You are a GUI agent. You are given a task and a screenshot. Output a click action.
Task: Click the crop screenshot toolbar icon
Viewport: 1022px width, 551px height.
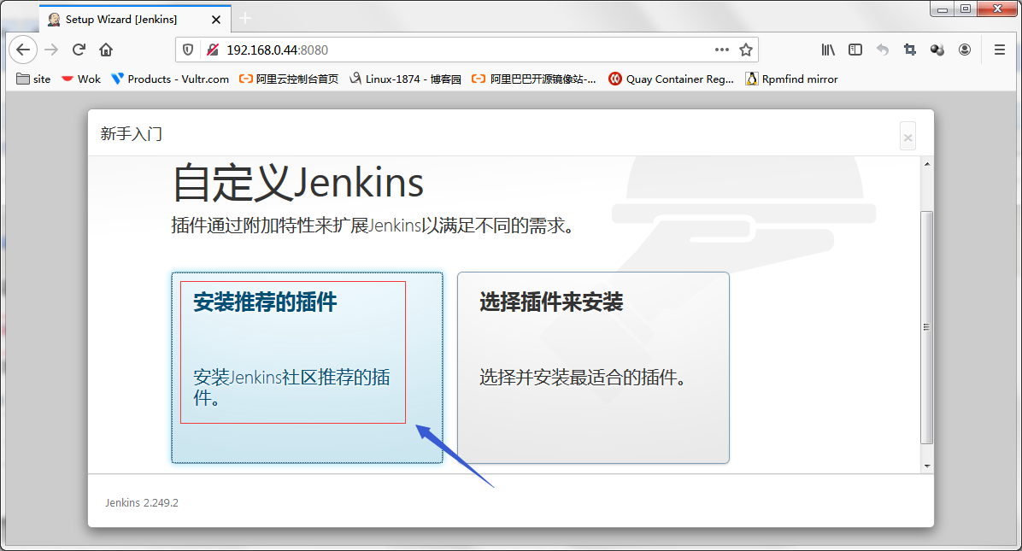click(x=910, y=50)
